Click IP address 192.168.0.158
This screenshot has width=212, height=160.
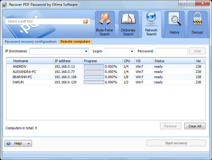click(65, 77)
